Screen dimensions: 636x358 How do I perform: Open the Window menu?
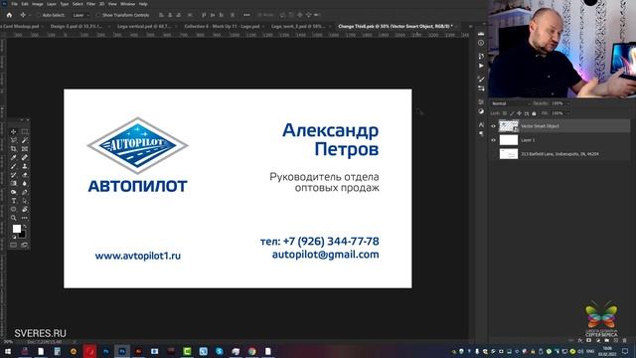click(x=127, y=4)
